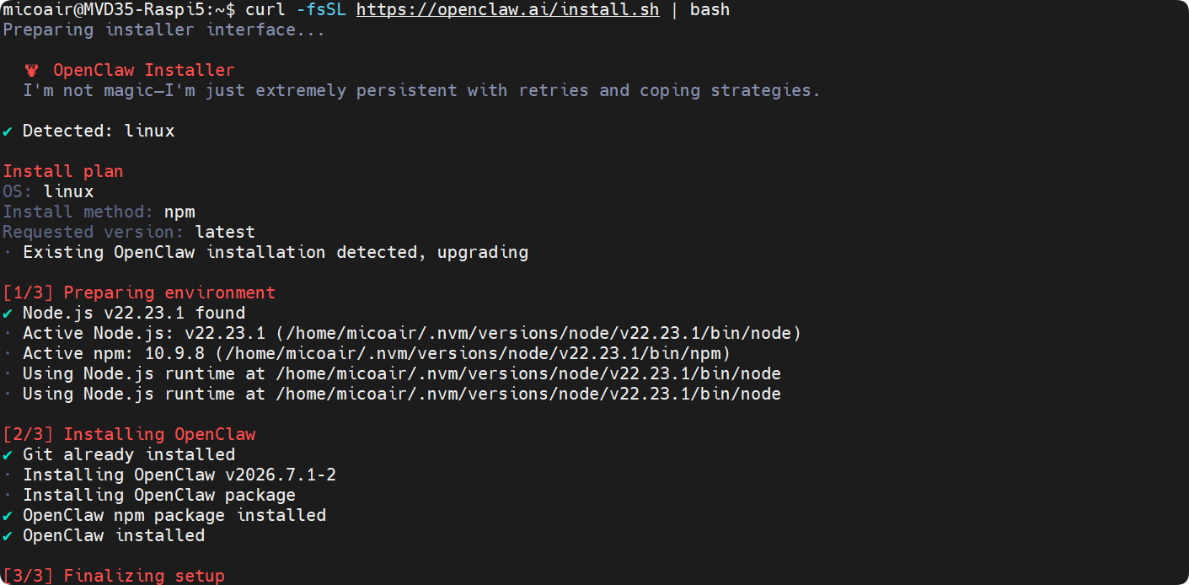This screenshot has height=585, width=1189.
Task: Click the Install plan heading
Action: pyautogui.click(x=63, y=171)
